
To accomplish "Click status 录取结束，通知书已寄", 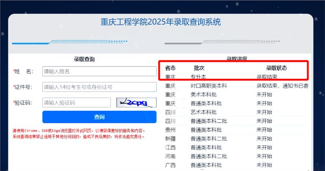I will pyautogui.click(x=282, y=85).
